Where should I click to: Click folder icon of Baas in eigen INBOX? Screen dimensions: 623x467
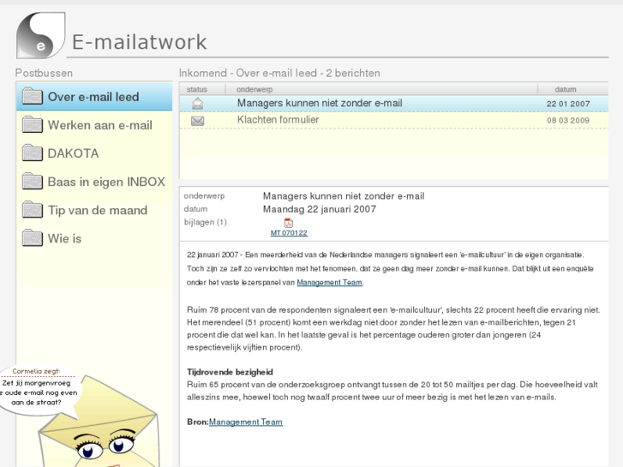[33, 182]
